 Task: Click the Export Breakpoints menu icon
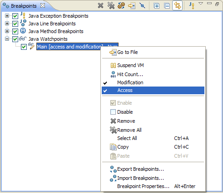pos(113,169)
